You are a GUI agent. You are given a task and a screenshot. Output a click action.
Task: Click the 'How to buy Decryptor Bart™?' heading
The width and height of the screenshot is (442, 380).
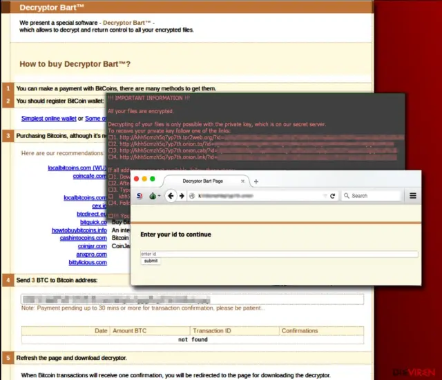(75, 64)
